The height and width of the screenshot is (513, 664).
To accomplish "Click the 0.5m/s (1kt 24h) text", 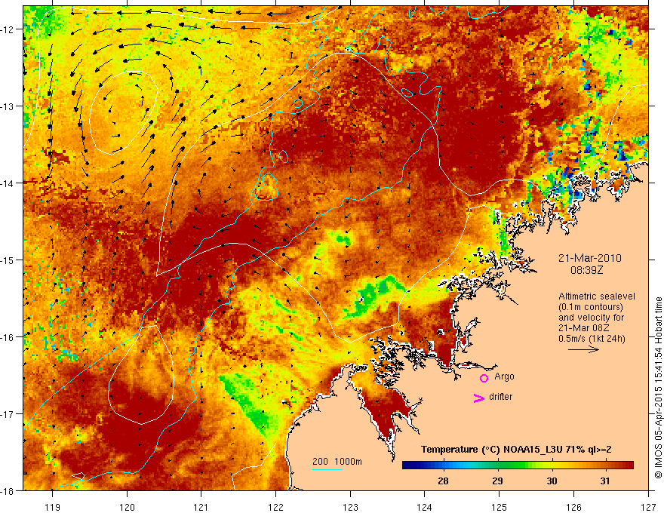I will coord(592,339).
